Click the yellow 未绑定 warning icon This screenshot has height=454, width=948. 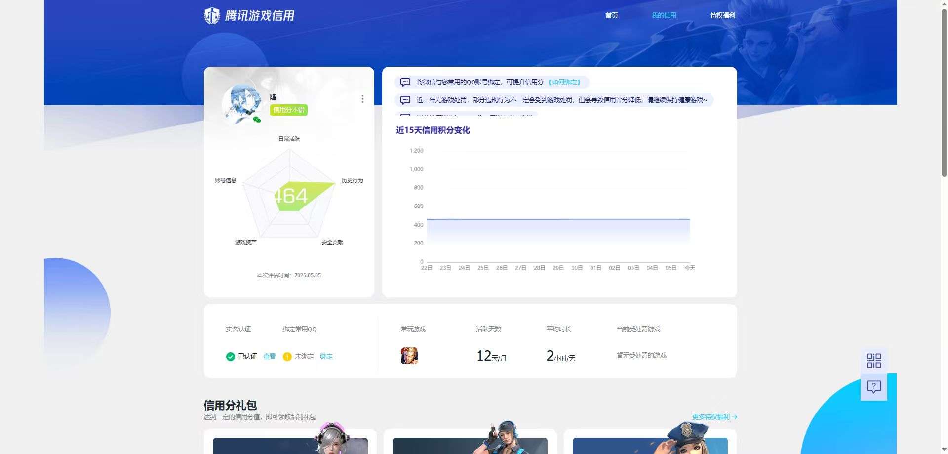click(287, 357)
